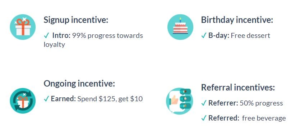Click the signup gift box icon
The height and width of the screenshot is (137, 305).
coord(23,27)
